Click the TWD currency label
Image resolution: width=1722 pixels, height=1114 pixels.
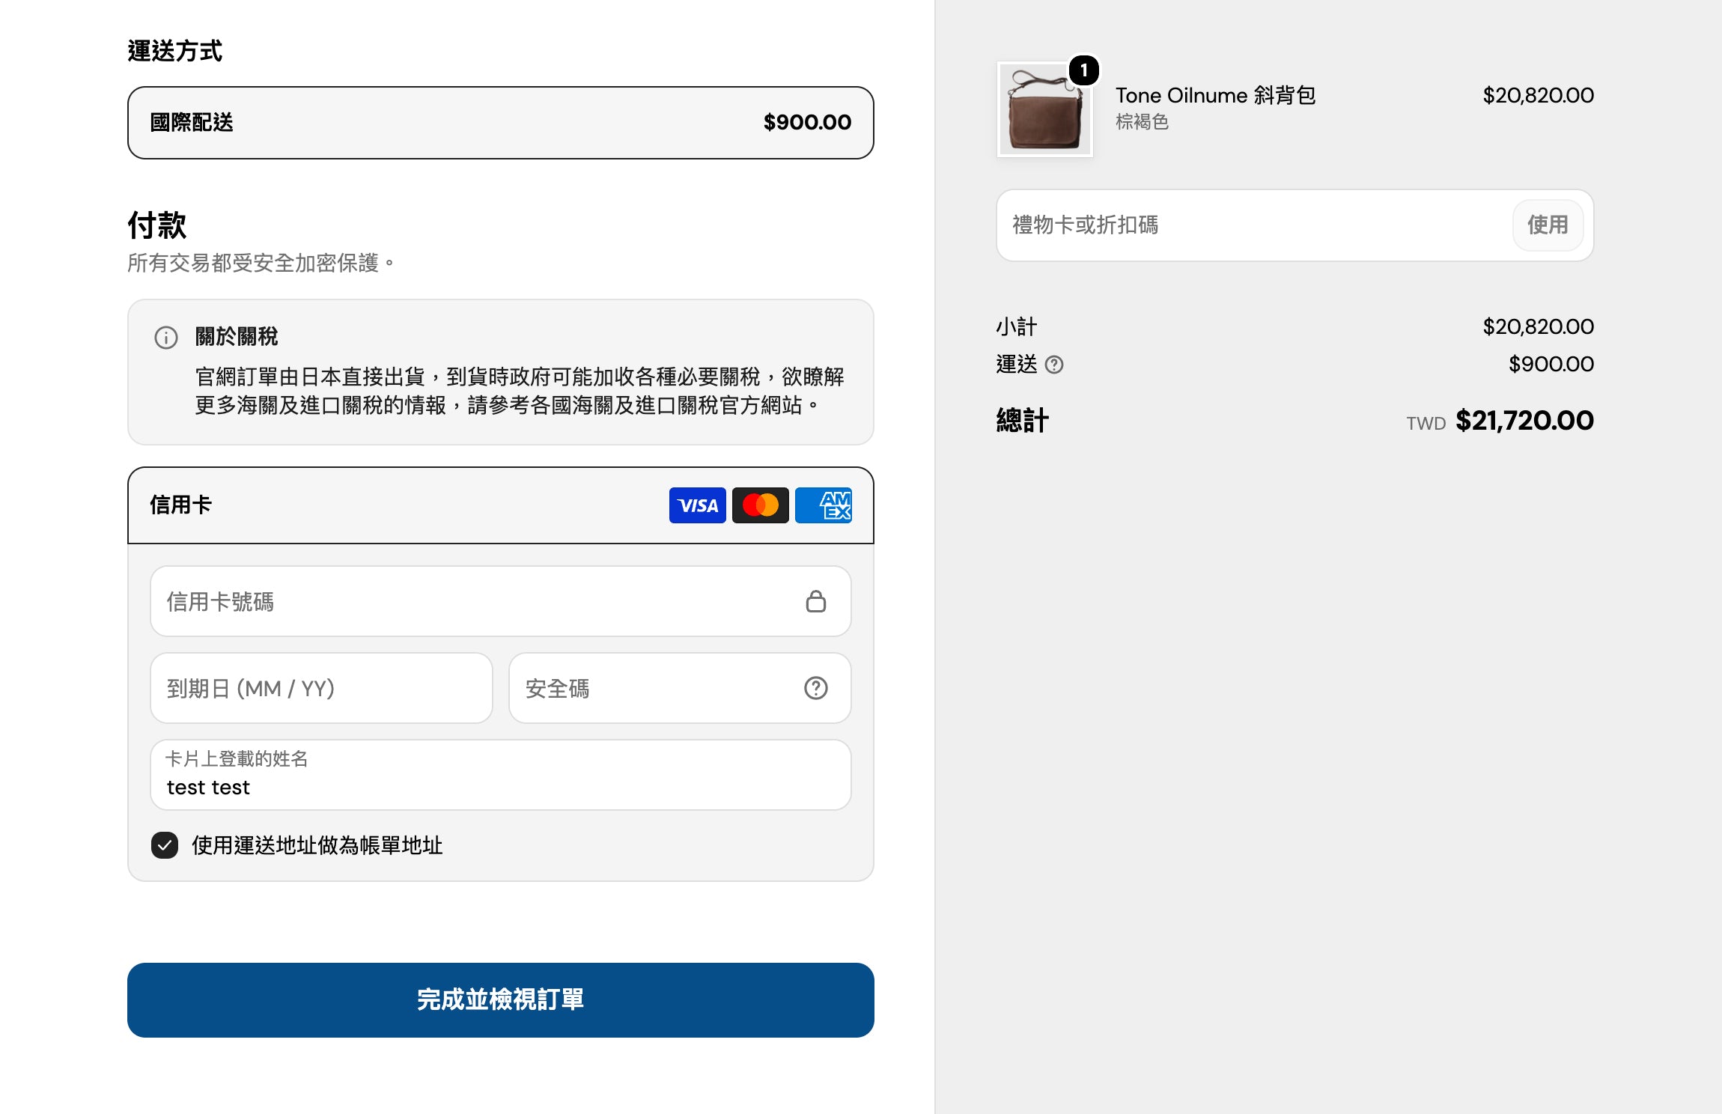1426,424
